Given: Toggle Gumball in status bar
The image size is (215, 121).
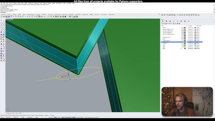Looking at the screenshot, I should 74,117.
